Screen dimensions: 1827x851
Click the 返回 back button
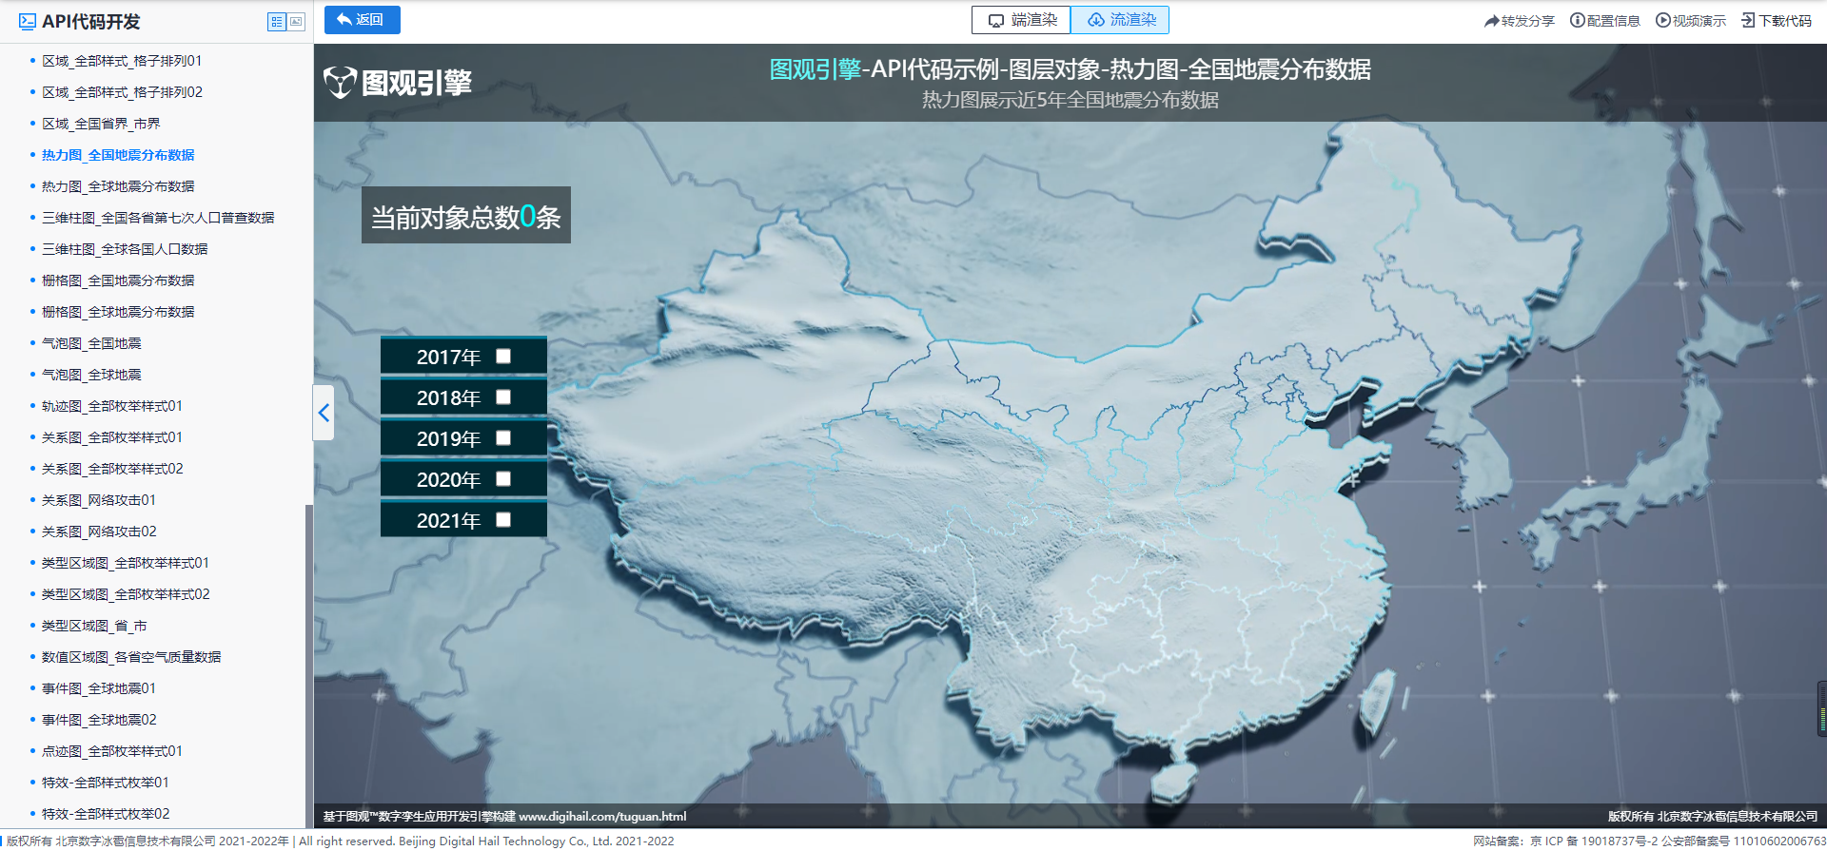(362, 20)
